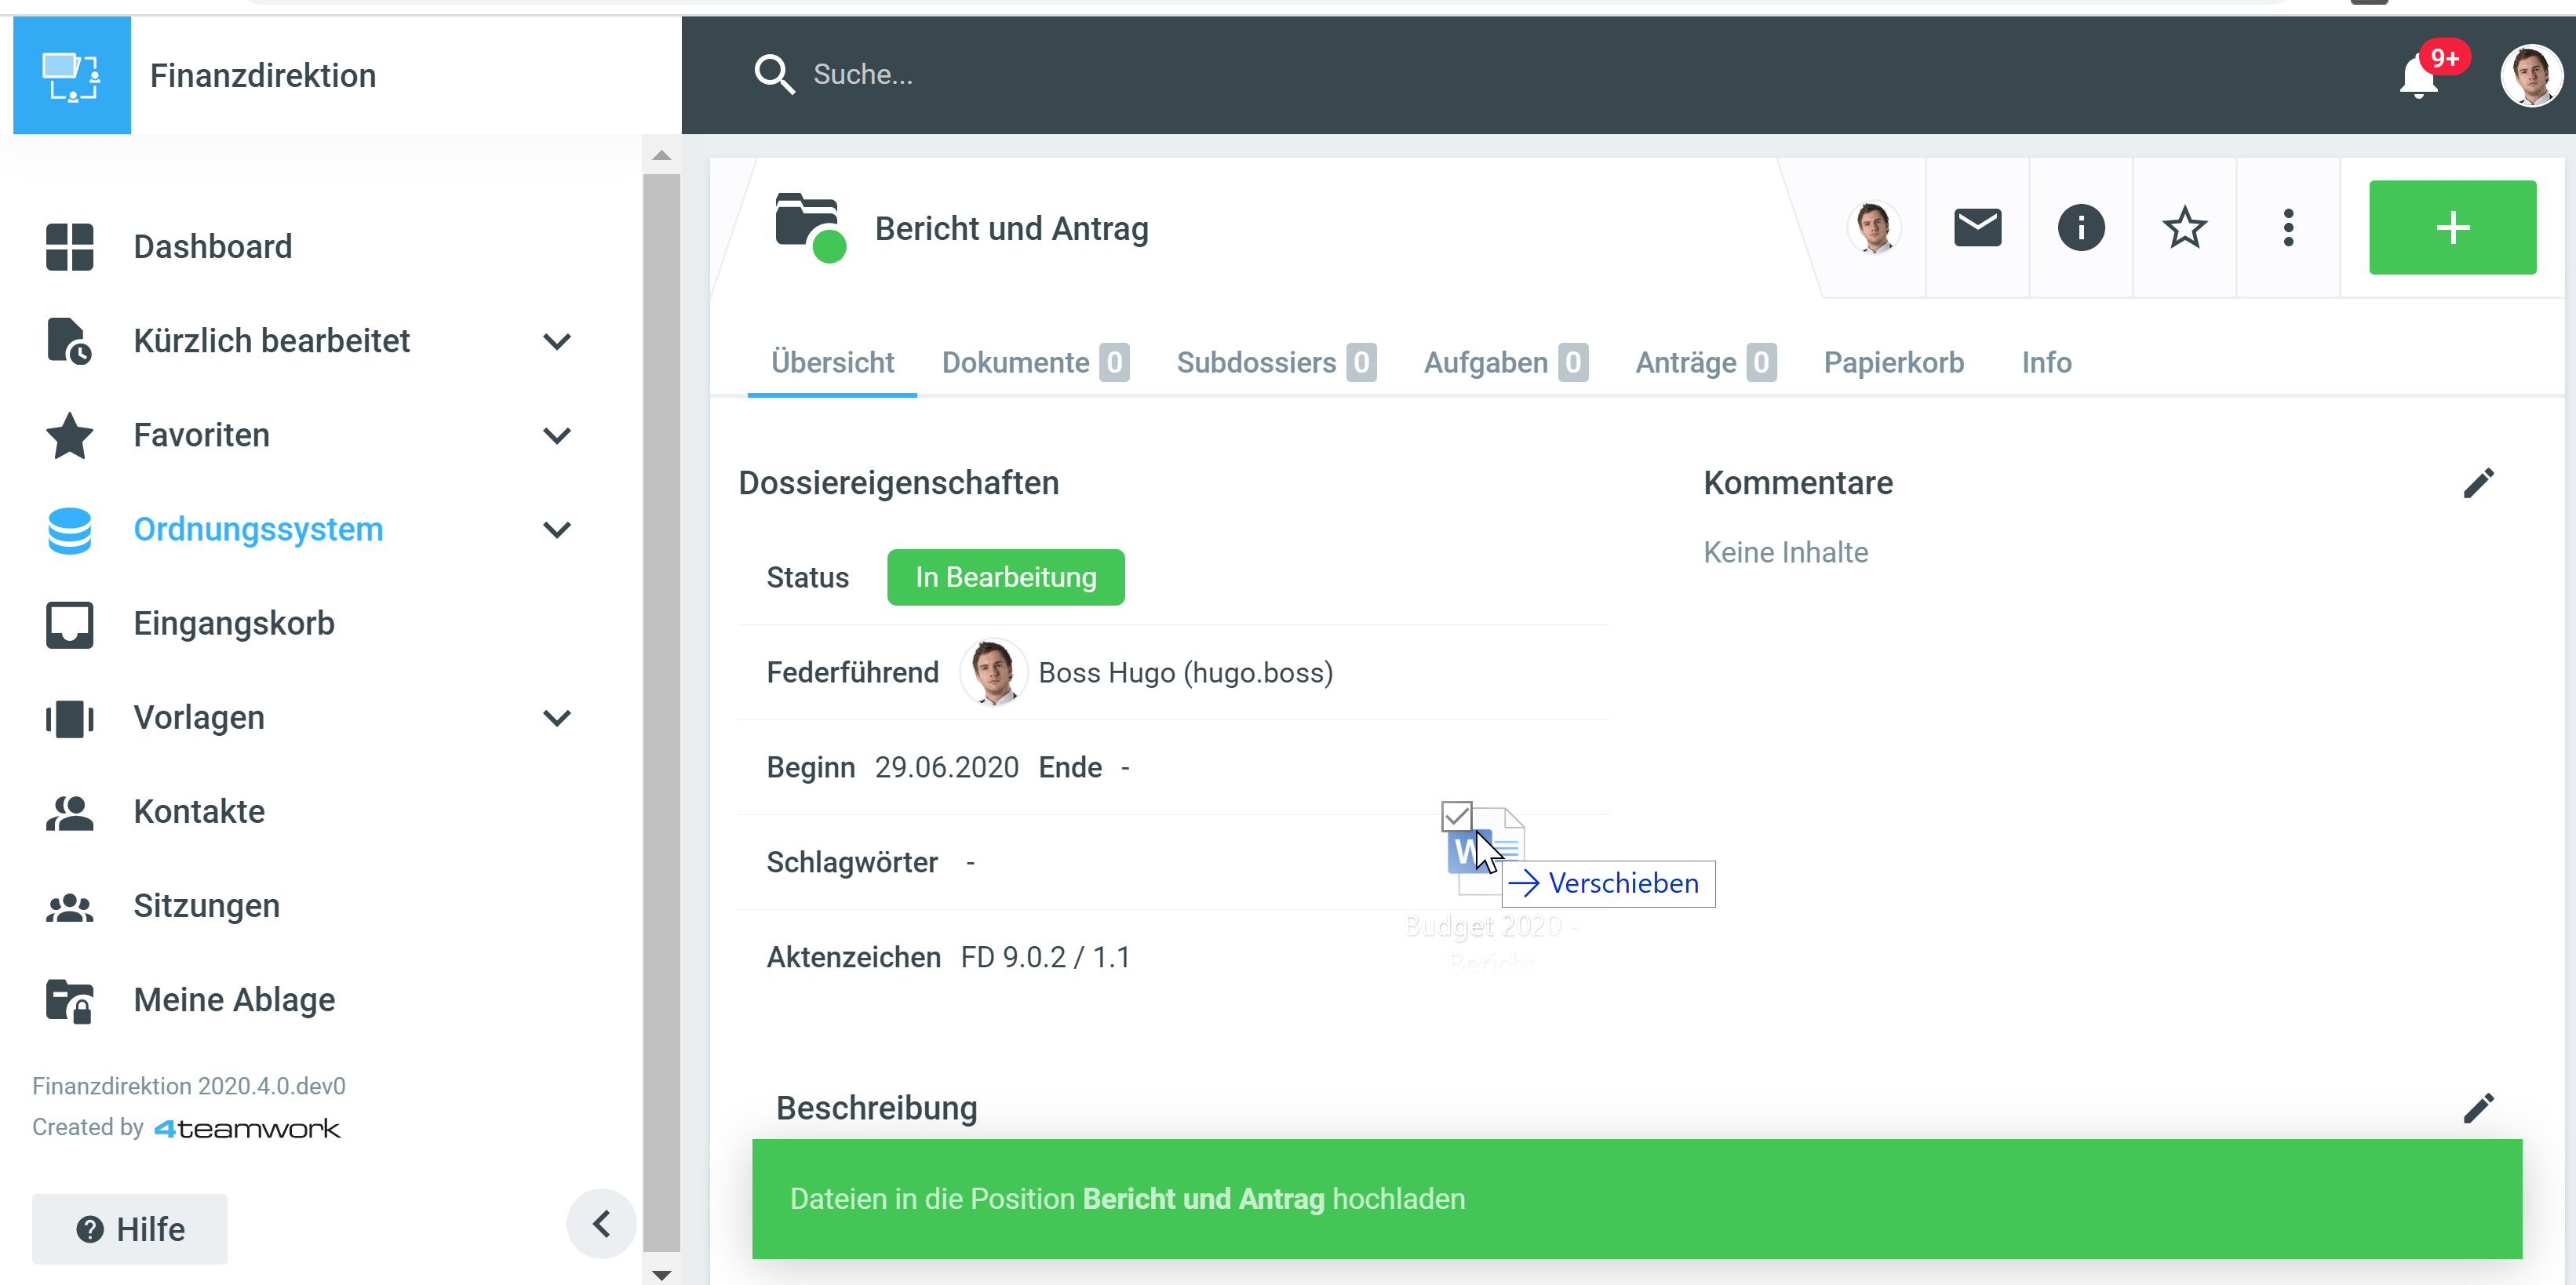
Task: Open the three-dot actions menu
Action: [2288, 228]
